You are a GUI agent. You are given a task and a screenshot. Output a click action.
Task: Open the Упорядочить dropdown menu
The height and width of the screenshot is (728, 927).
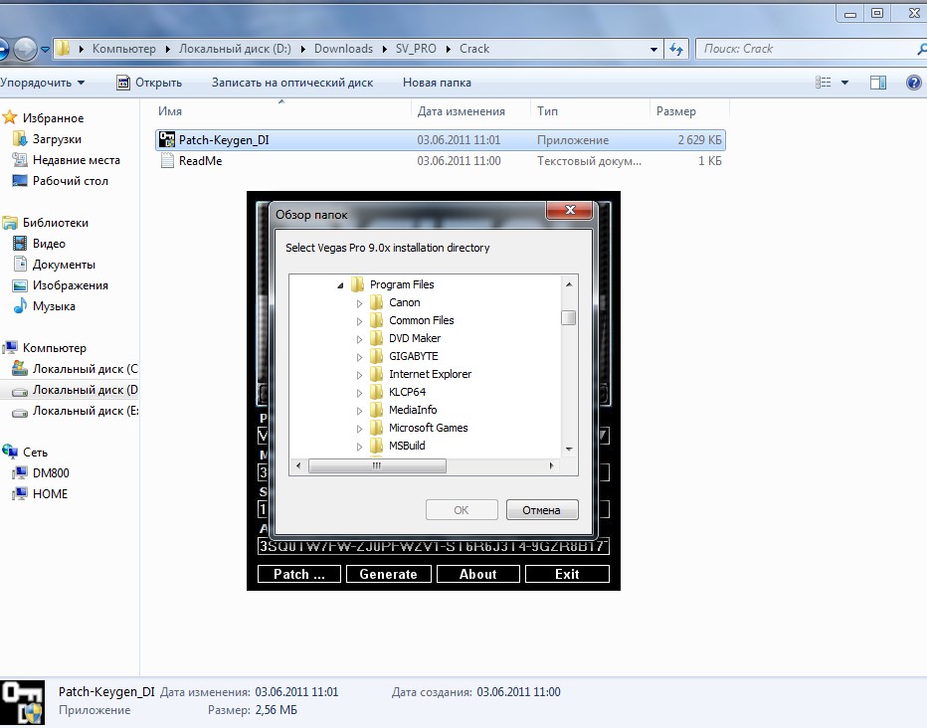(x=43, y=83)
